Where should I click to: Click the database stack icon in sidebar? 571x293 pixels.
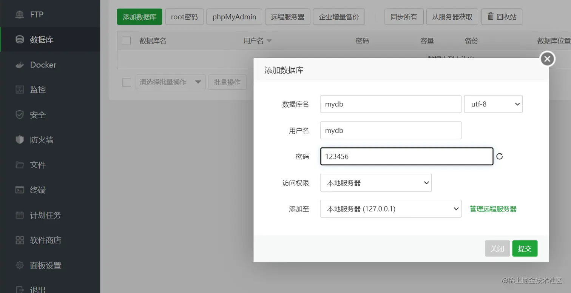click(x=20, y=39)
